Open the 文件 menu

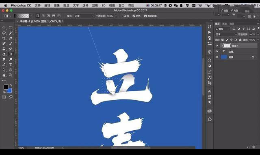37,5
